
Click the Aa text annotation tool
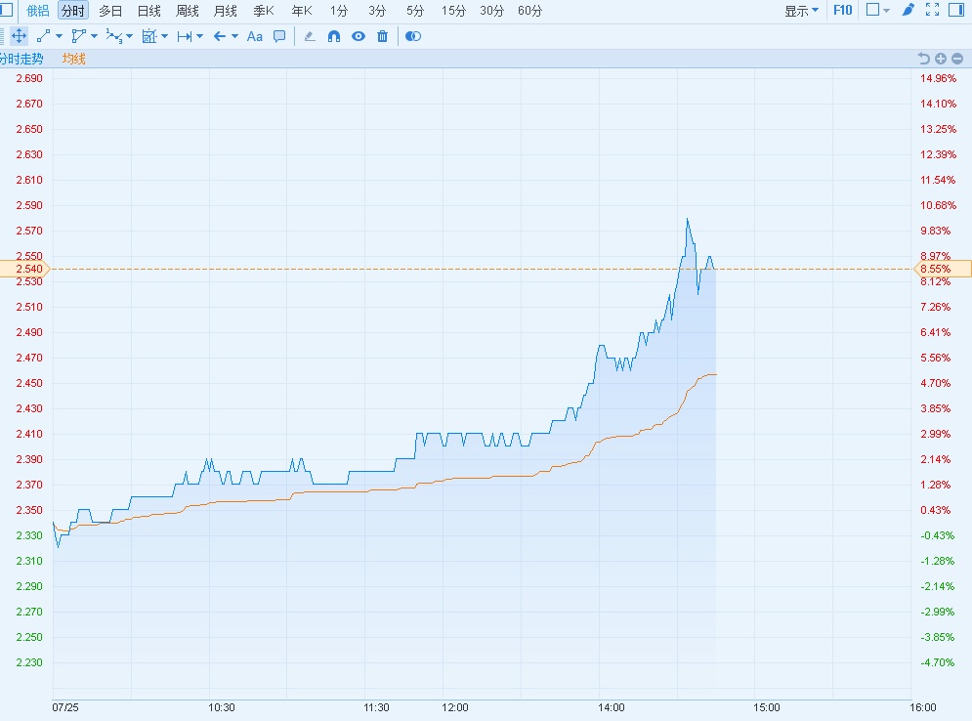tap(255, 36)
